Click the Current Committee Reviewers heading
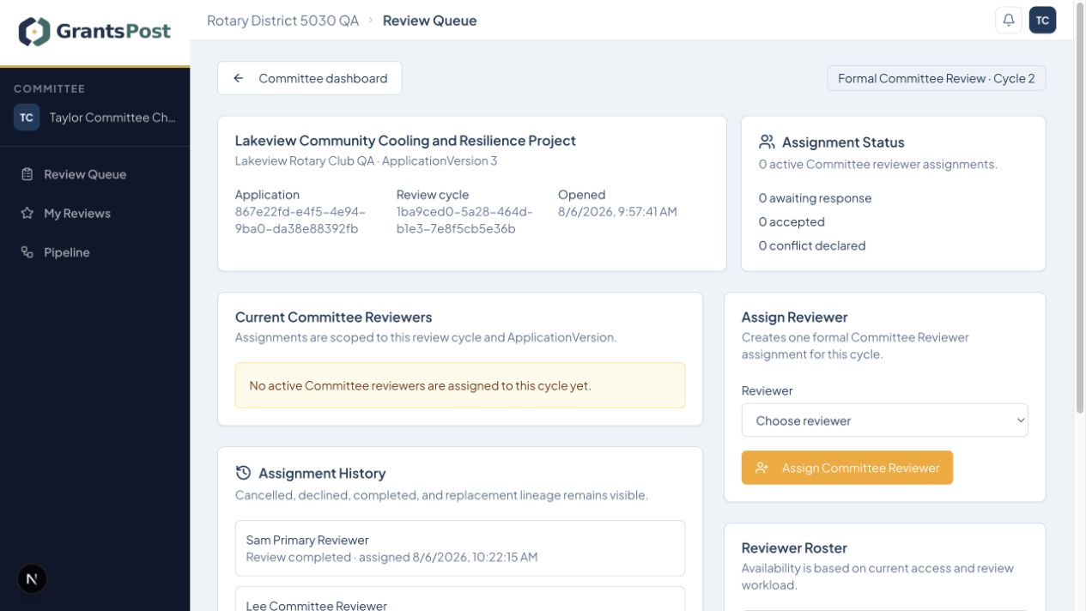Image resolution: width=1086 pixels, height=611 pixels. (x=333, y=318)
